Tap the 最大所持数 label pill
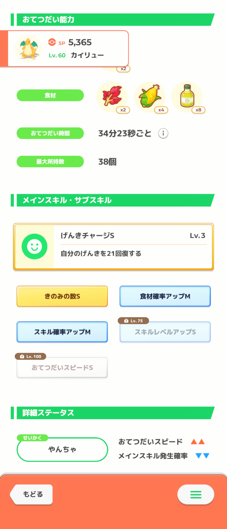The height and width of the screenshot is (529, 227). click(50, 162)
